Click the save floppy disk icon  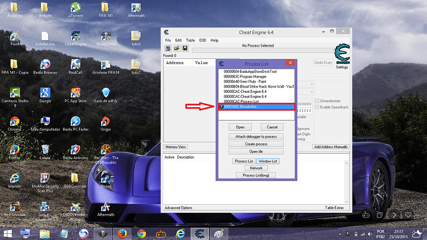(185, 48)
